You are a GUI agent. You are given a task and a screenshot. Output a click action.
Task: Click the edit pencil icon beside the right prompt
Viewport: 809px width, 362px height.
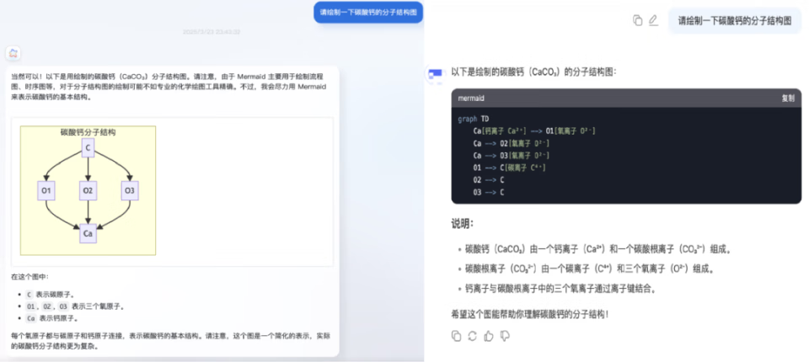coord(653,21)
